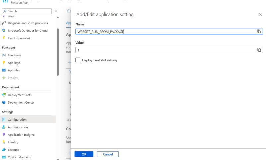Copy the Value field contents
Screen dimensions: 266x160
coord(259,50)
